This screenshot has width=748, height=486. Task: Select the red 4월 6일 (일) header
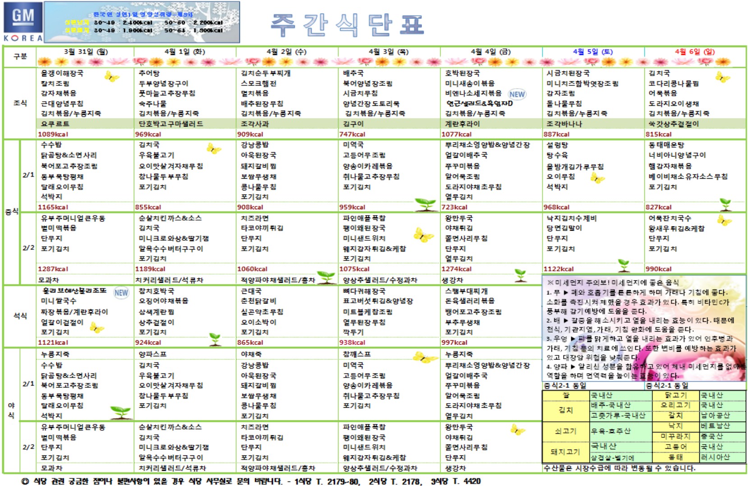pyautogui.click(x=694, y=52)
